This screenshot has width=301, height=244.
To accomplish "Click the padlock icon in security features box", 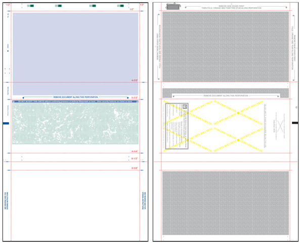I will [x=185, y=107].
